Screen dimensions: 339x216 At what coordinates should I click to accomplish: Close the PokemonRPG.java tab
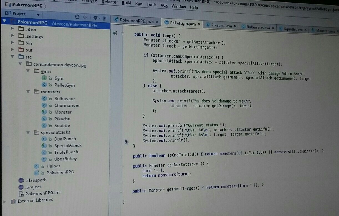(157, 22)
